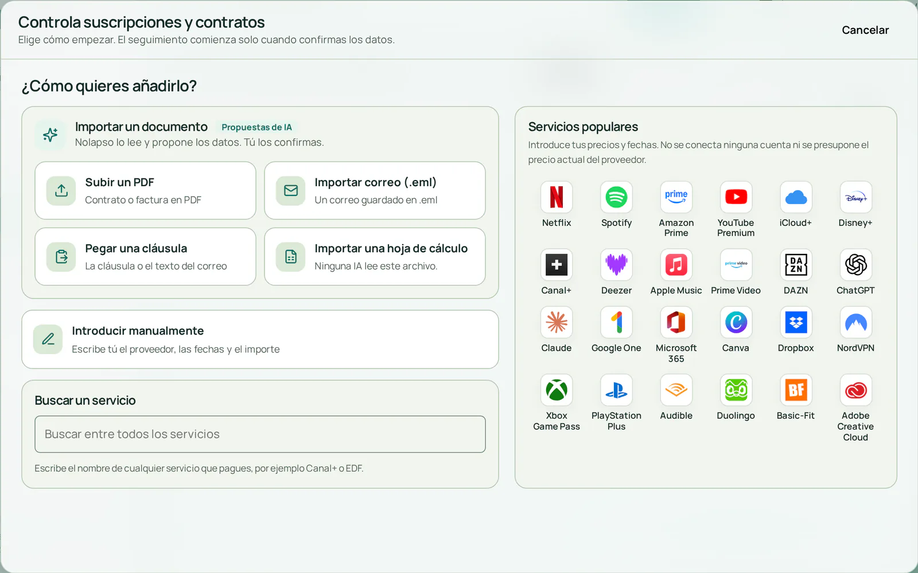918x573 pixels.
Task: Pick the Xbox Game Pass icon
Action: tap(557, 390)
